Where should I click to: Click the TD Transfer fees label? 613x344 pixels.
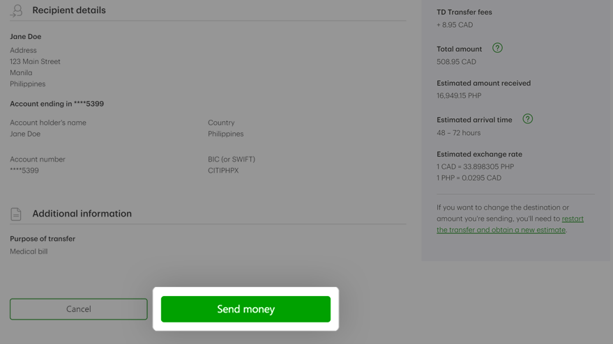(464, 12)
